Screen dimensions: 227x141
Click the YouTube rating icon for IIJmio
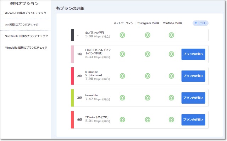coord(171,119)
